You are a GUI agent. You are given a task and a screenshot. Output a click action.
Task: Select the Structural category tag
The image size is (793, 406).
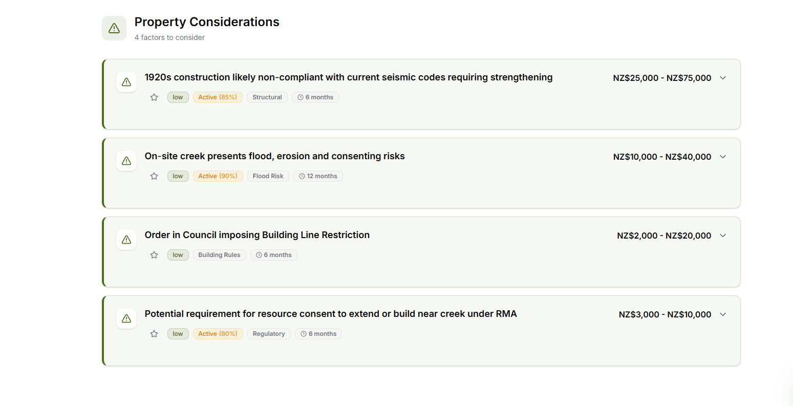(267, 97)
